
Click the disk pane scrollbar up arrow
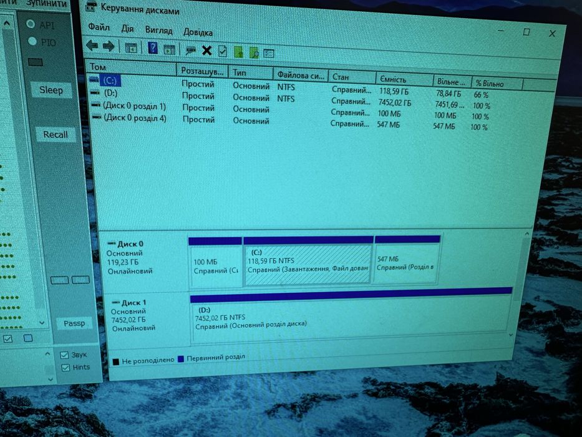[526, 233]
